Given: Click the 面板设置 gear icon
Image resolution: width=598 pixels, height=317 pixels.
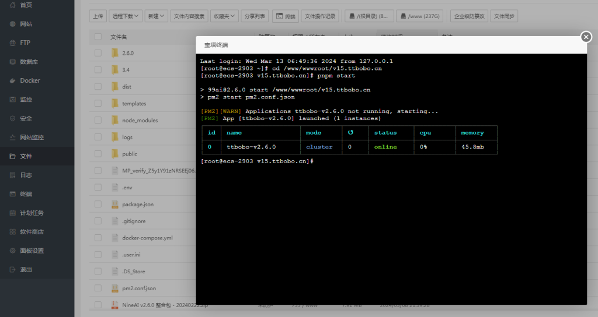Looking at the screenshot, I should 13,251.
